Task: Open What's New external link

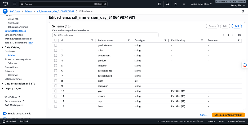Action: coord(12,97)
